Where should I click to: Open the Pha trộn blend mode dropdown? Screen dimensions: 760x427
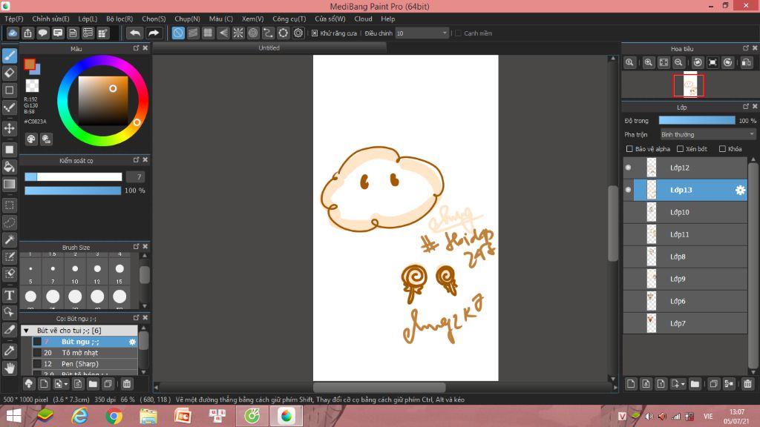[x=707, y=135]
